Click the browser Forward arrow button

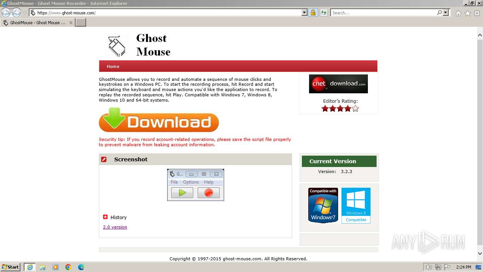[16, 12]
